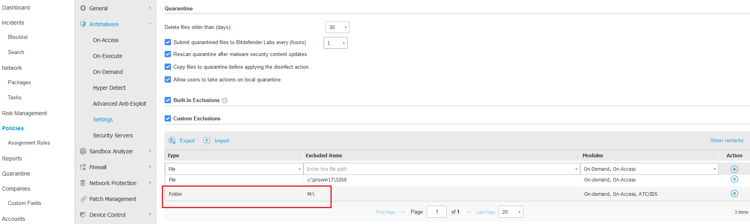Viewport: 750px width, 224px height.
Task: Go to Risk Management in sidebar
Action: [24, 113]
